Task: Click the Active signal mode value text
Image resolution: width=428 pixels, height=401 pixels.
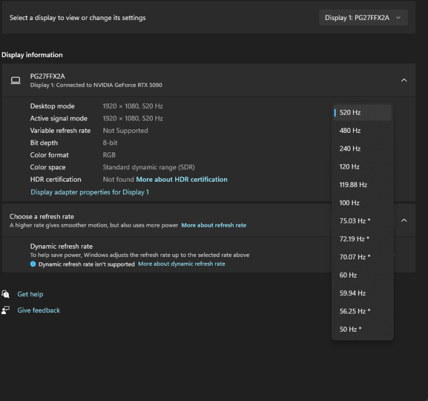Action: click(x=133, y=118)
